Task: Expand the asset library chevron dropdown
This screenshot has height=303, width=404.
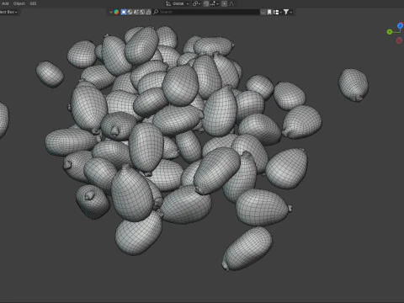Action: coord(111,12)
